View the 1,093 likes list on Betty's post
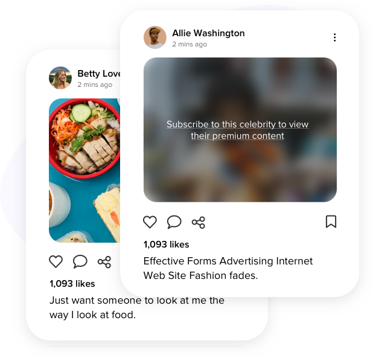 pos(72,284)
